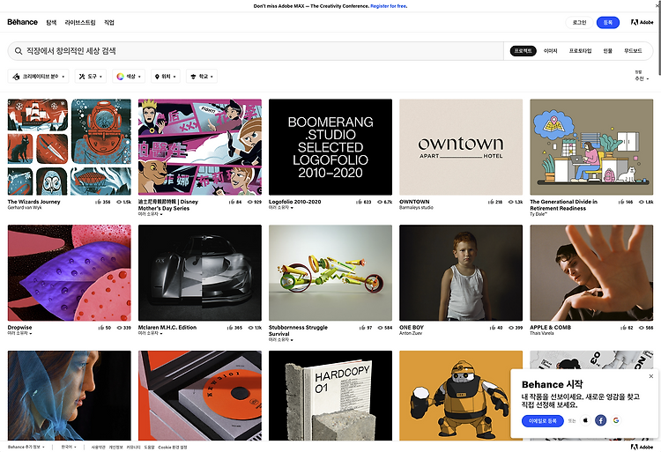Open 색상 color filter dropdown
The height and width of the screenshot is (452, 661).
click(129, 77)
